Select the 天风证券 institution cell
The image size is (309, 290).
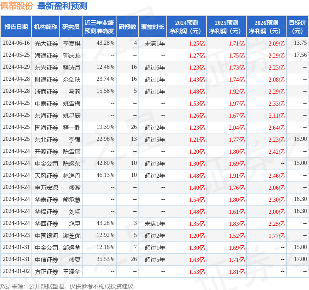tap(46, 175)
